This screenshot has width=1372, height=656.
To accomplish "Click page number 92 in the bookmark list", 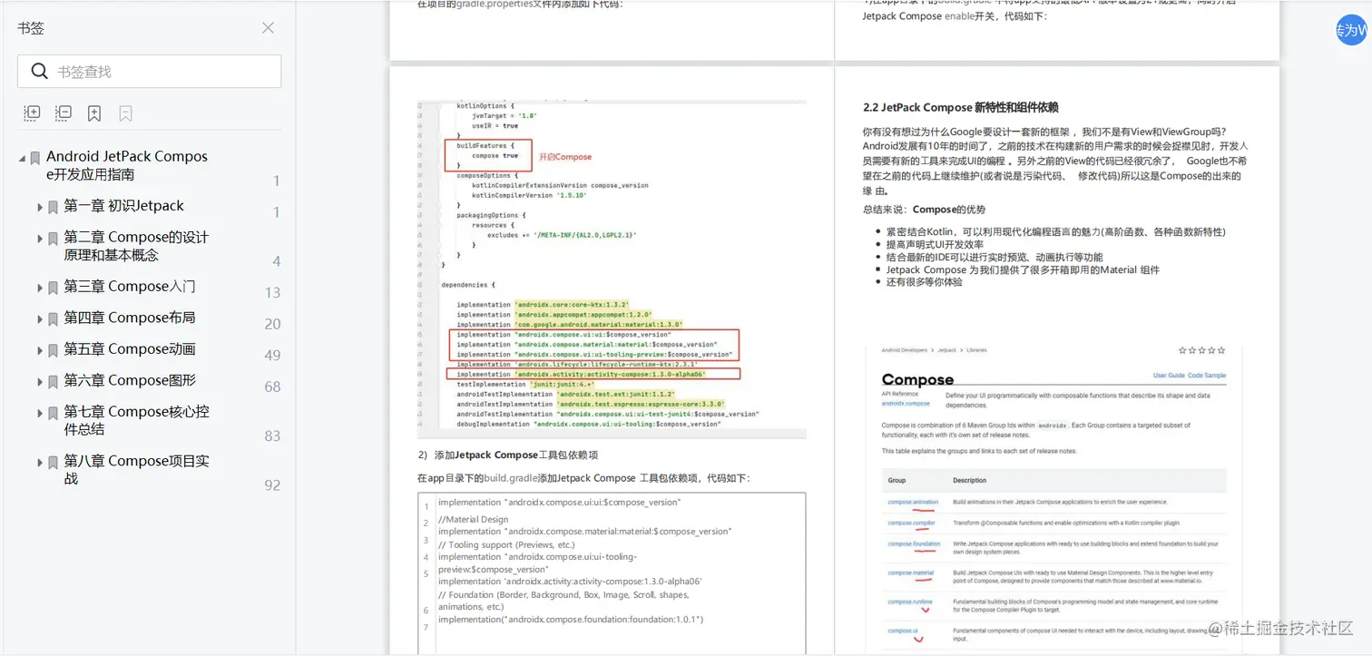I will (x=272, y=485).
